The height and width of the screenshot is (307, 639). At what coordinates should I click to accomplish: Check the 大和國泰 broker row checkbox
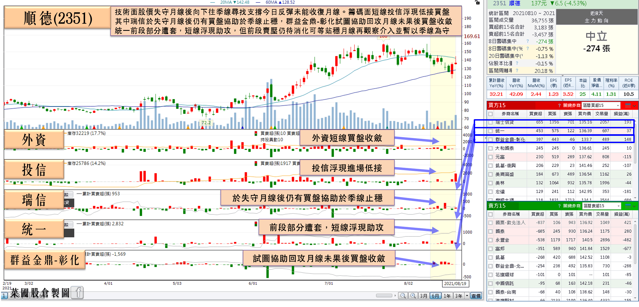point(491,148)
